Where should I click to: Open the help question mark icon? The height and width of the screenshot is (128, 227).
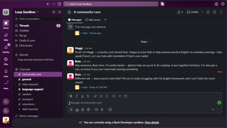[223, 4]
